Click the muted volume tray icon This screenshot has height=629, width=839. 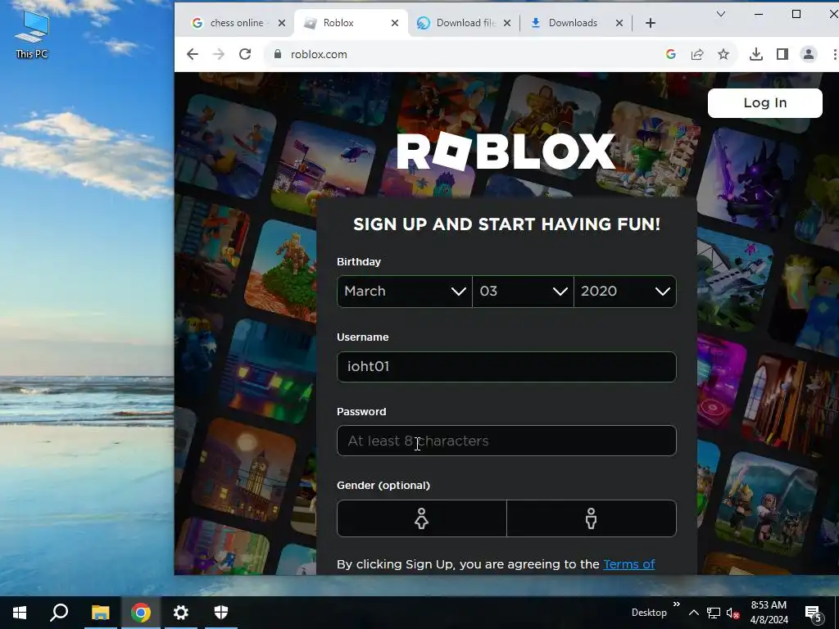pyautogui.click(x=732, y=613)
